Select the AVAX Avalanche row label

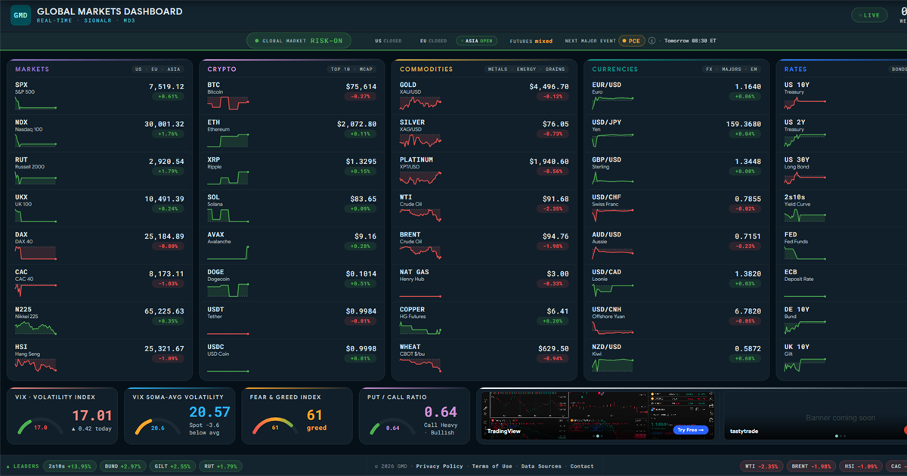(220, 237)
